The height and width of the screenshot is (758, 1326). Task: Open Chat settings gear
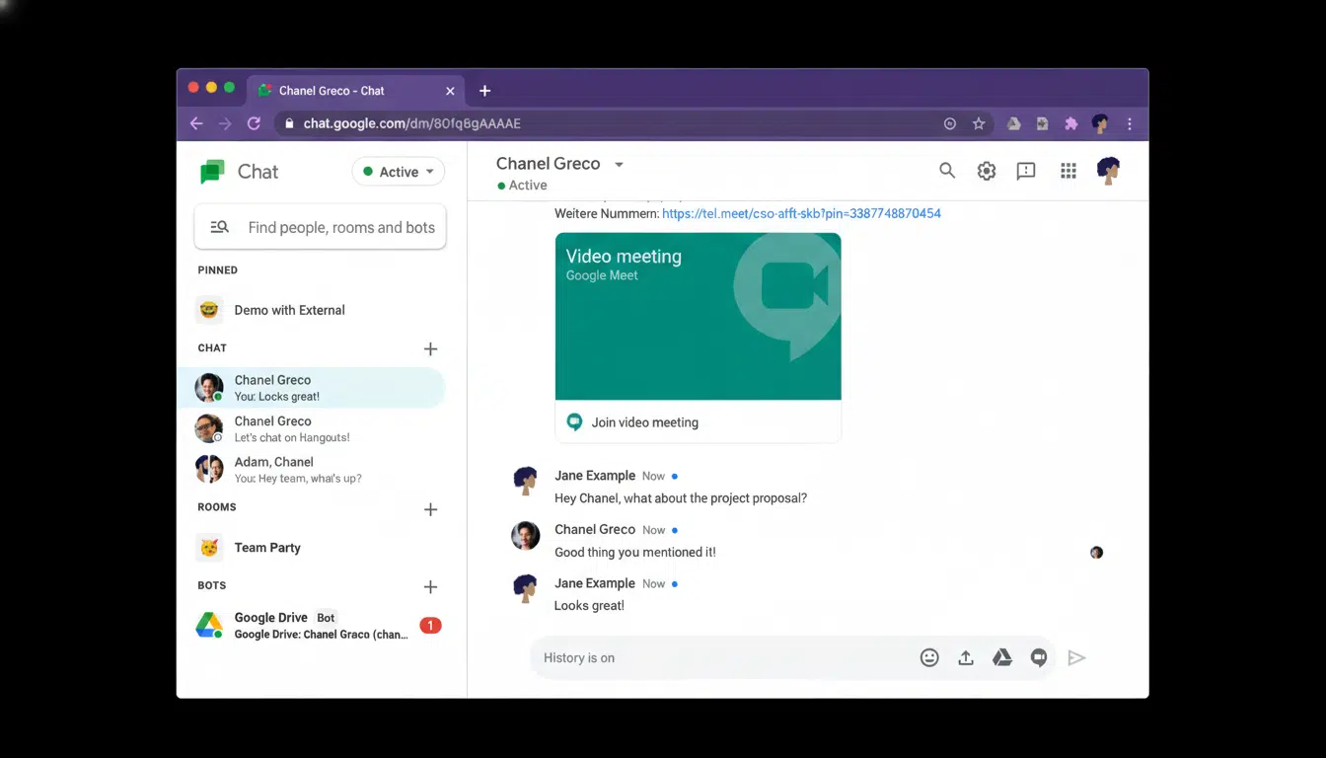(986, 170)
